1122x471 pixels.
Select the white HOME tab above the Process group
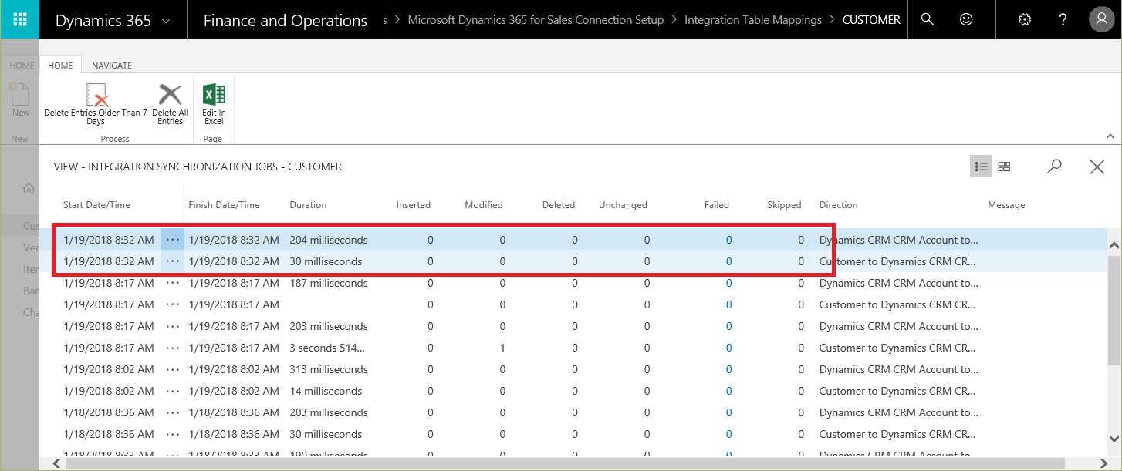tap(60, 66)
